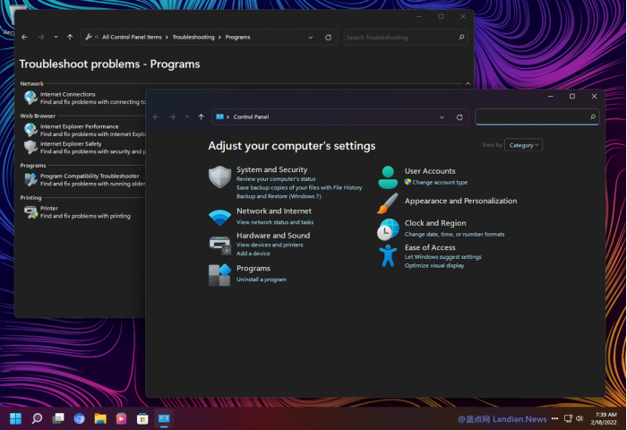Open System and Security shield icon

click(x=219, y=176)
